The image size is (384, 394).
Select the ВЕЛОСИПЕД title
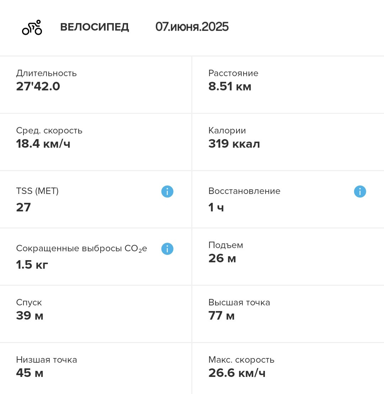[95, 27]
